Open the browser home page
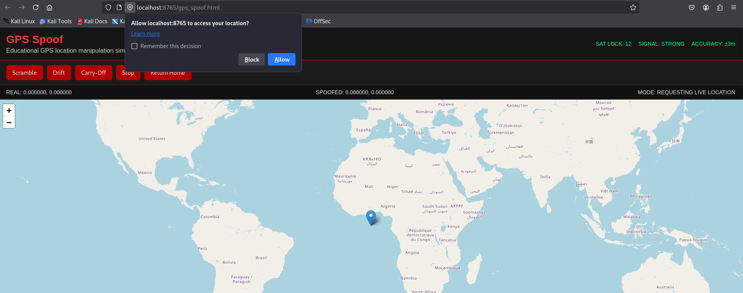The height and width of the screenshot is (293, 743). coord(49,7)
